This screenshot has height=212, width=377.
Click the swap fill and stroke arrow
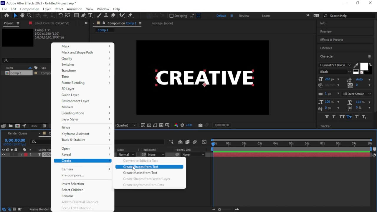coord(370,65)
